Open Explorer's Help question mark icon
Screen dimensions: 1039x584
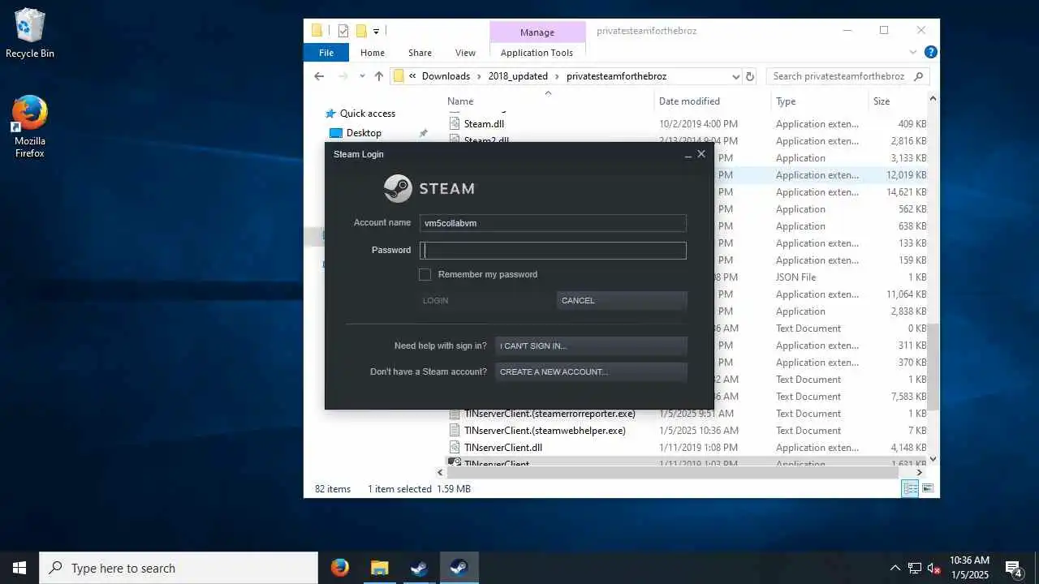(x=931, y=52)
